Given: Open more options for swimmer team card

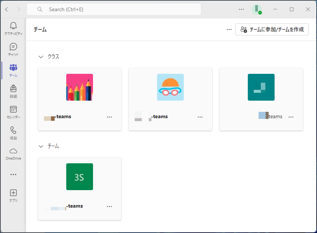Looking at the screenshot, I should 200,117.
